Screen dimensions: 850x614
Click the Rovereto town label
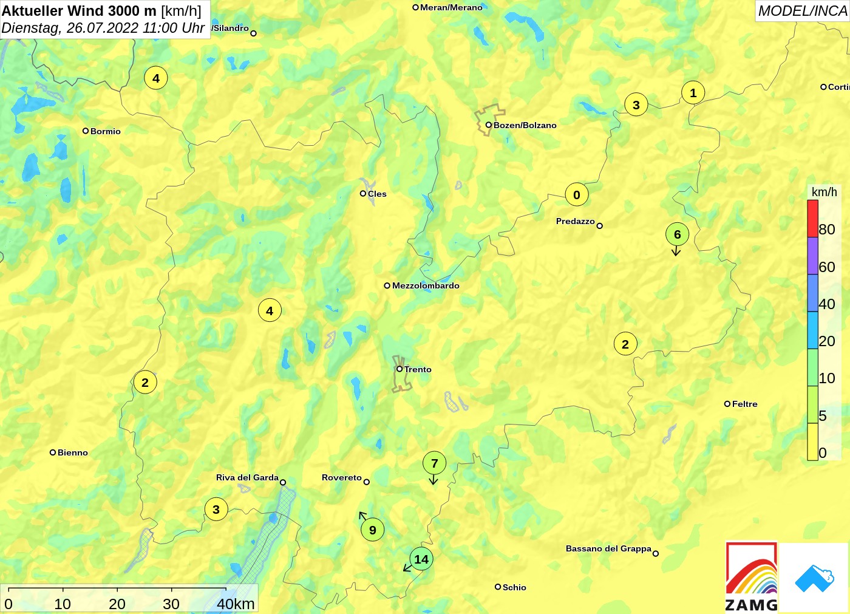click(x=342, y=477)
